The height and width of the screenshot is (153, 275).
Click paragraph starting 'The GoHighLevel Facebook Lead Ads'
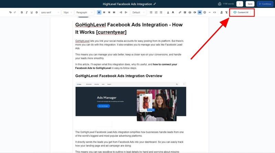tap(130, 134)
